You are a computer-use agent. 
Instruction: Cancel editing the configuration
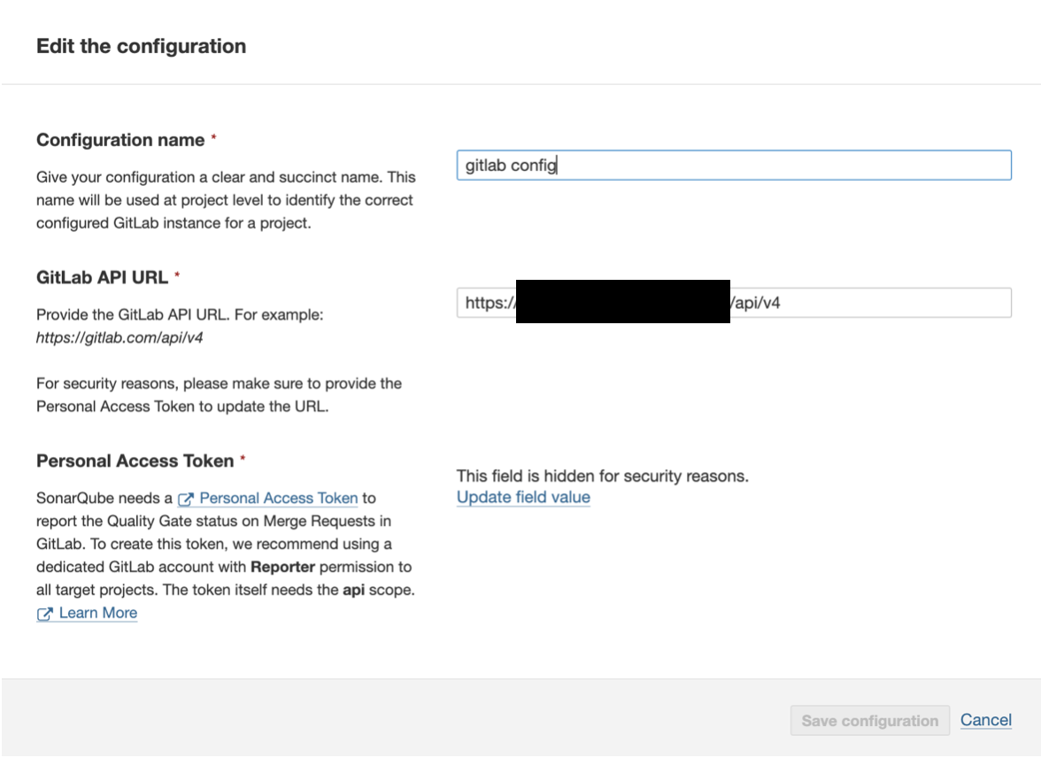tap(986, 720)
